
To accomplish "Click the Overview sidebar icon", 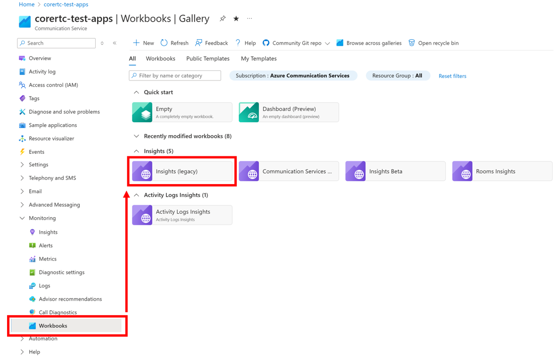I will pyautogui.click(x=22, y=58).
